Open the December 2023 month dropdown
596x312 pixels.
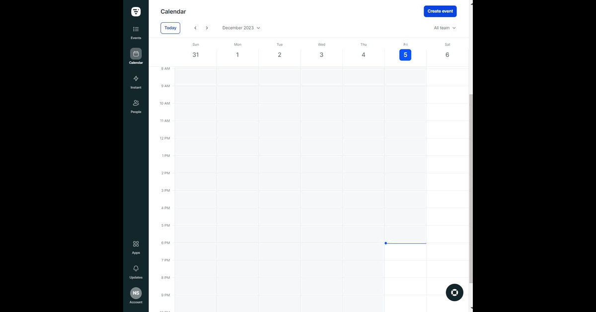point(241,28)
